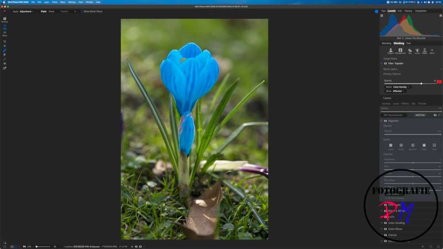Image resolution: width=443 pixels, height=249 pixels.
Task: Open the Apply Adjustment dropdown
Action: point(27,12)
